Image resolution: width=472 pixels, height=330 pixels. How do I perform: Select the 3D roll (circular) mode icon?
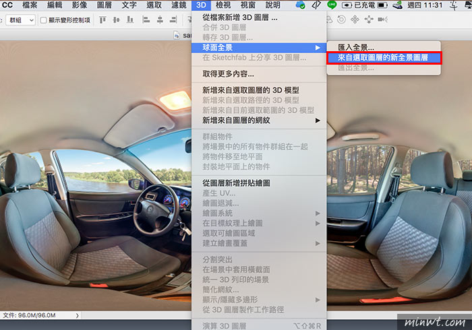click(341, 20)
